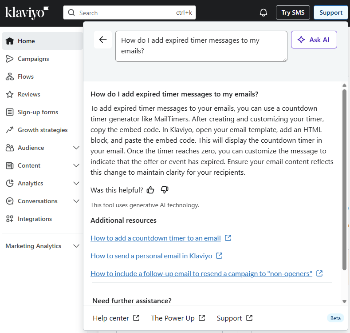Open Marketing Analytics label
The width and height of the screenshot is (350, 333).
[33, 246]
